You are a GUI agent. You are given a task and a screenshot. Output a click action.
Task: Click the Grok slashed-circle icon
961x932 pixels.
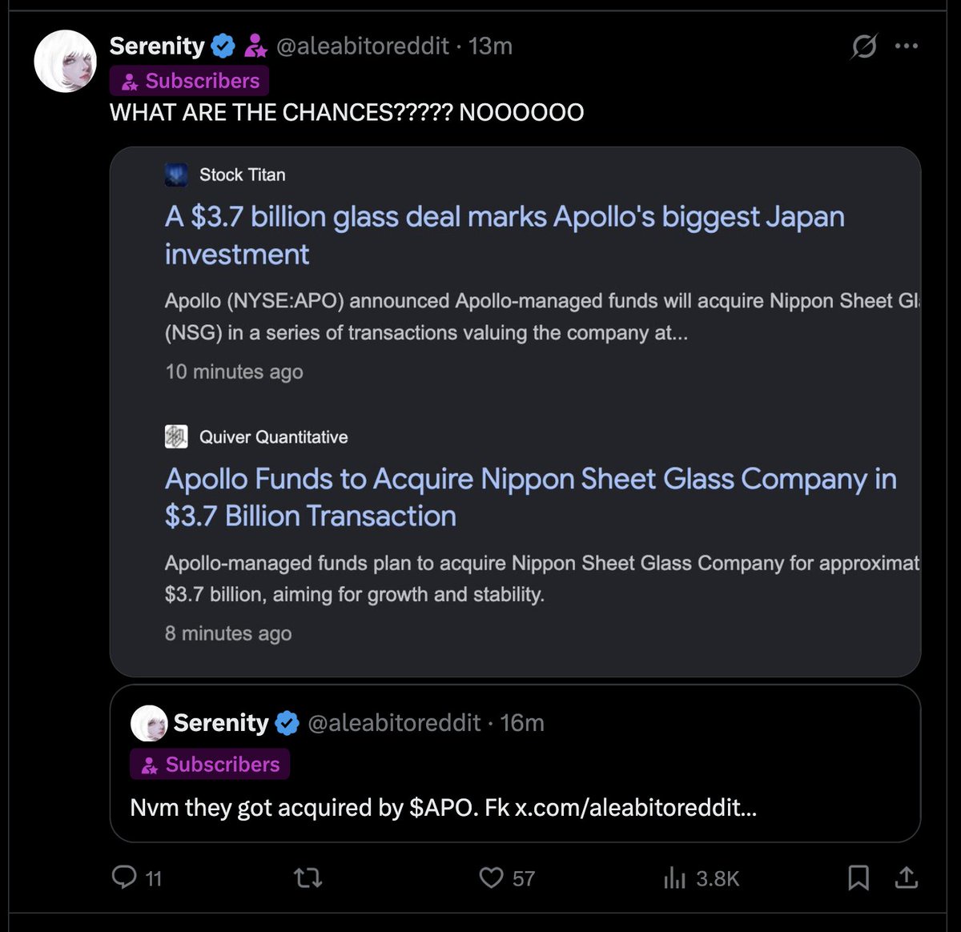863,46
